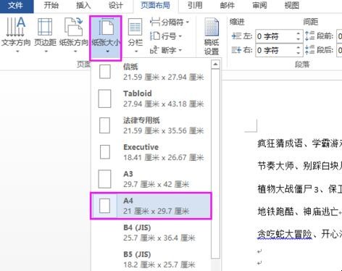342x271 pixels.
Task: Click the right indent (右) input field
Action: (275, 50)
